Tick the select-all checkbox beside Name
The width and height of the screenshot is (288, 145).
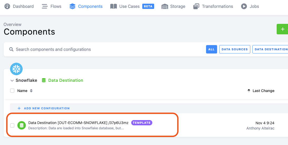12,91
